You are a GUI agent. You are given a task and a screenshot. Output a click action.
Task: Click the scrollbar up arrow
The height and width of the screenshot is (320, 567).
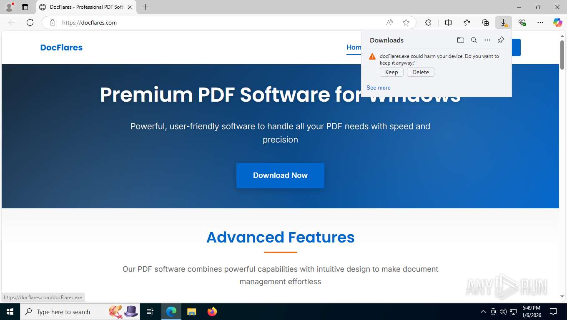click(562, 36)
